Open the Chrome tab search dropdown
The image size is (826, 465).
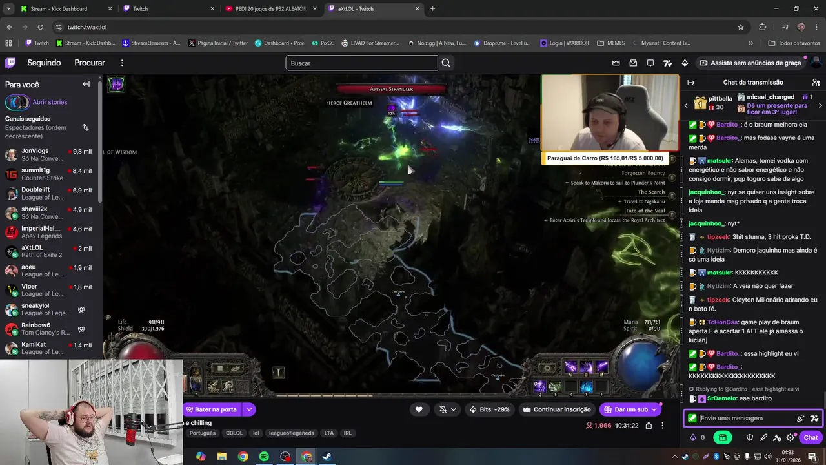8,9
